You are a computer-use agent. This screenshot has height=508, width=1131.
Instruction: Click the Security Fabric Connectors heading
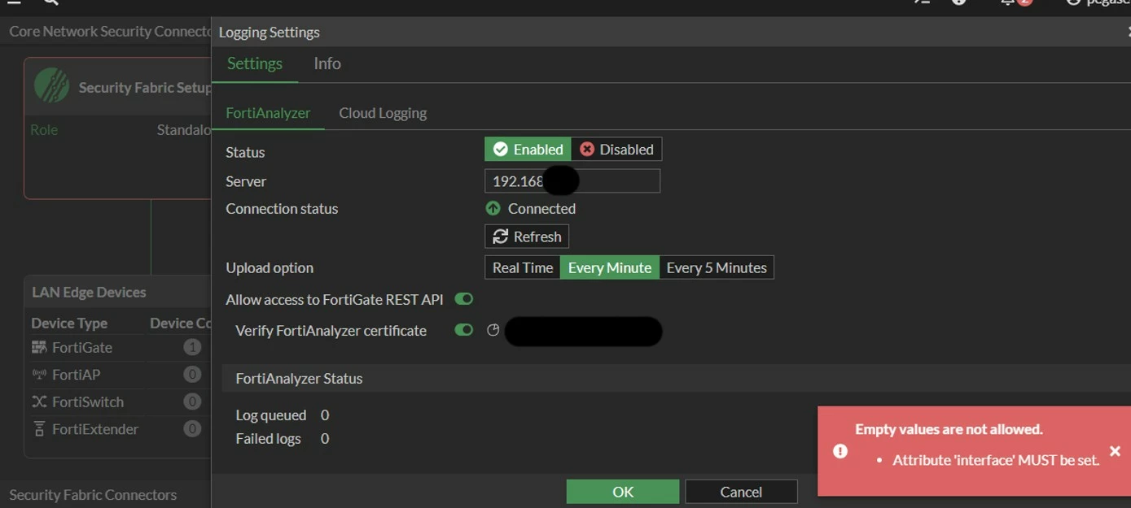(x=93, y=495)
